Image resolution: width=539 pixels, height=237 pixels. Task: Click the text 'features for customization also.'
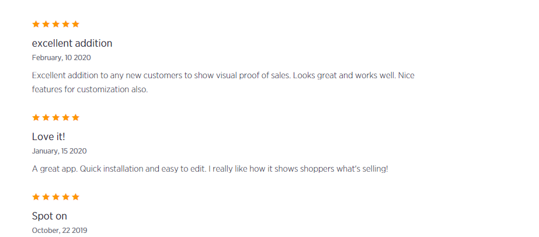90,90
